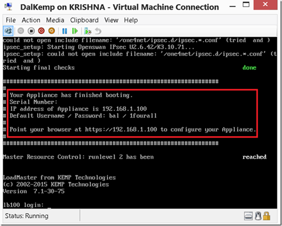Click the Virtual Machine Connection title icon
Image resolution: width=282 pixels, height=226 pixels.
(8, 7)
